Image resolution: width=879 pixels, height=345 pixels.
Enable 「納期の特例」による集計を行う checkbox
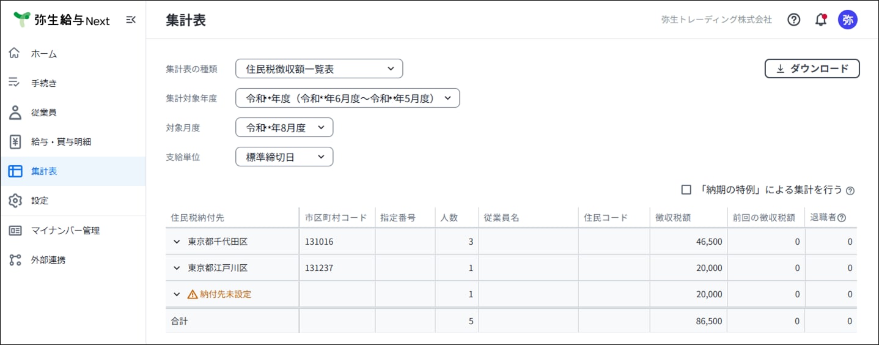pyautogui.click(x=686, y=190)
